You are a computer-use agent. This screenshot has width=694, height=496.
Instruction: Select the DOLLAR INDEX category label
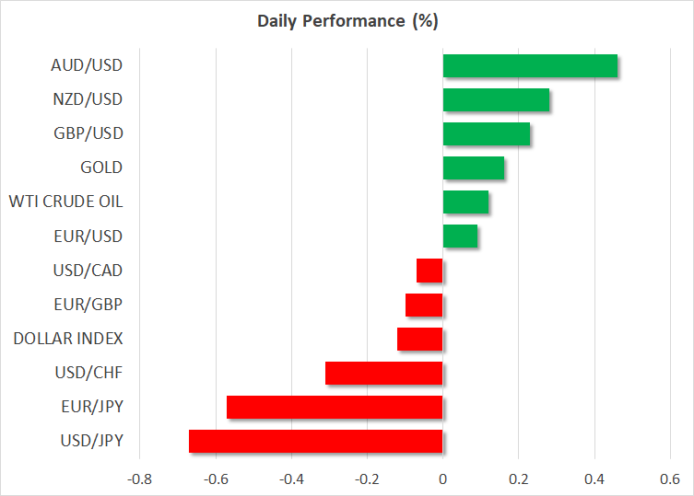[x=68, y=339]
